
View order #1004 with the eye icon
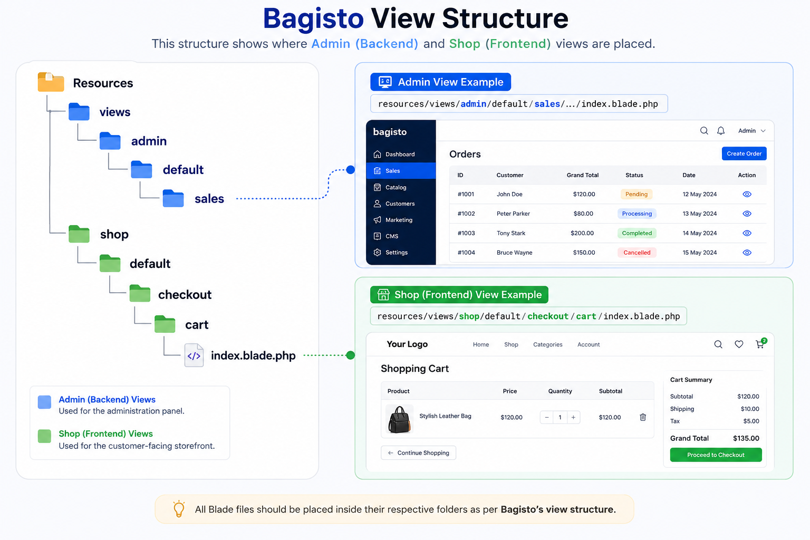(x=747, y=253)
